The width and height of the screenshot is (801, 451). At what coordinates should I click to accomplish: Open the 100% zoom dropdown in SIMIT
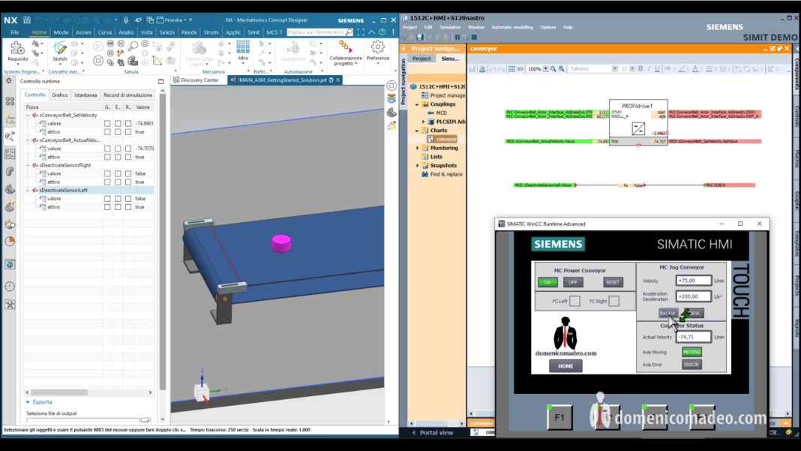click(x=545, y=69)
